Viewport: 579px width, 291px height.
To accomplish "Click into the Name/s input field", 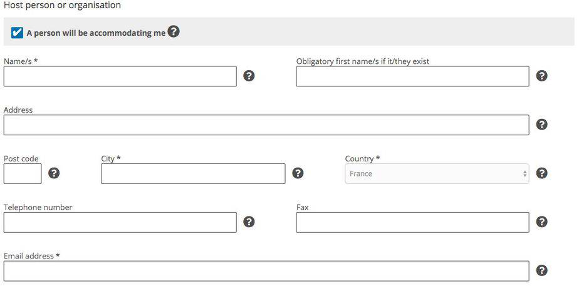I will coord(120,76).
